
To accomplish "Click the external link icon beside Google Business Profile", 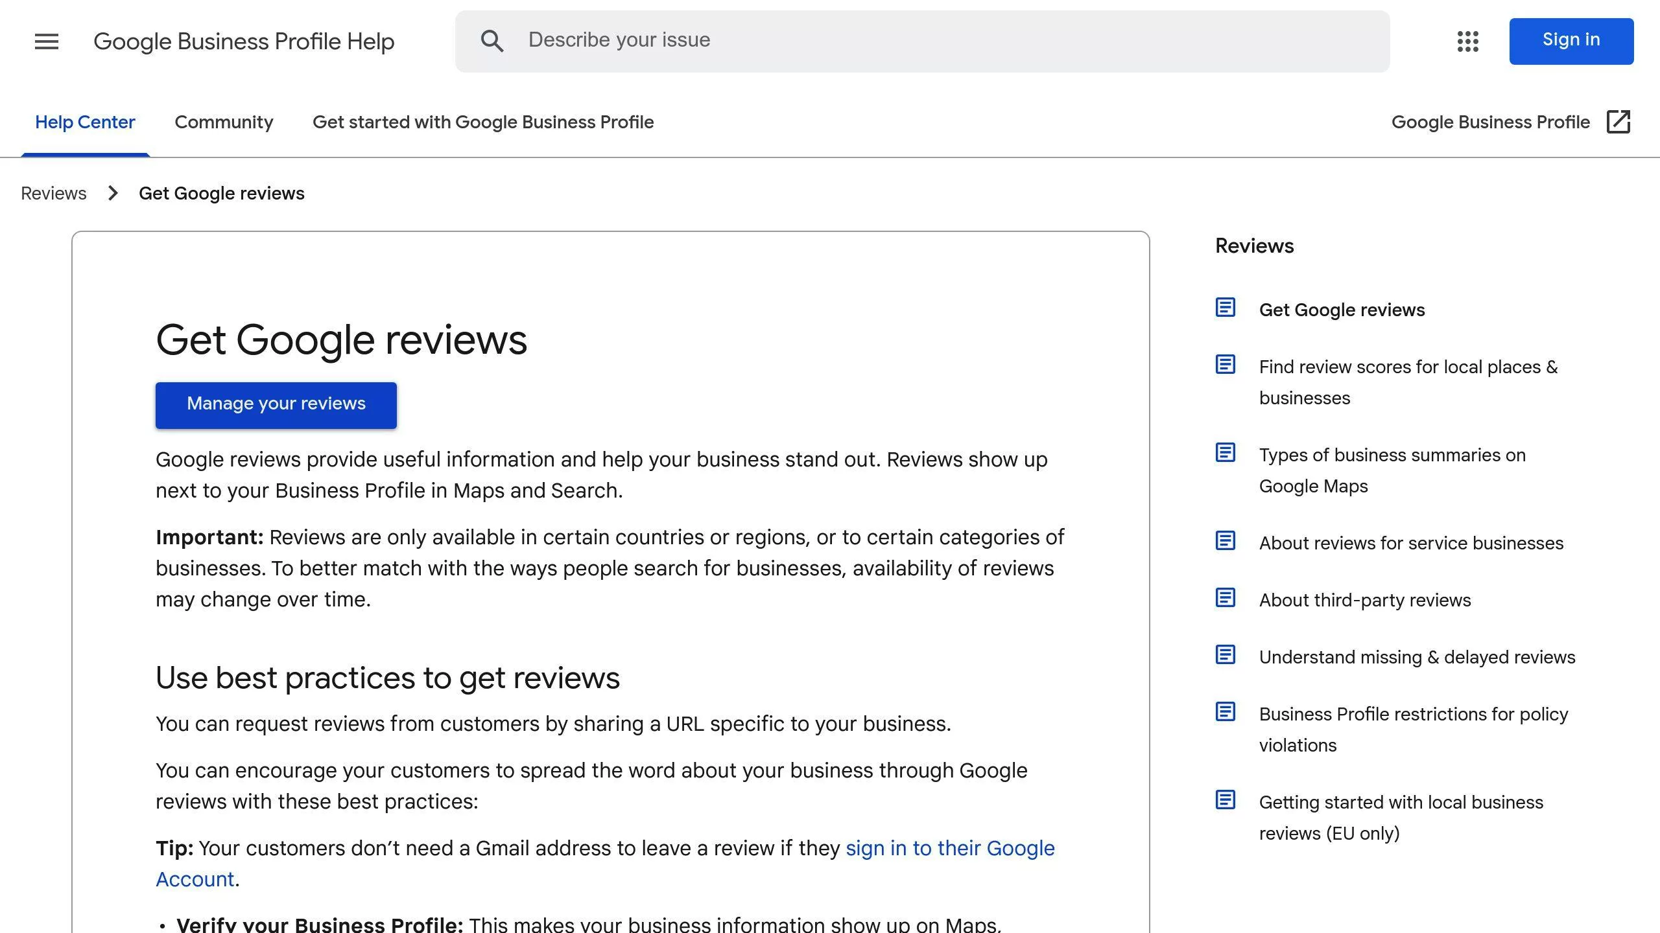I will tap(1618, 122).
